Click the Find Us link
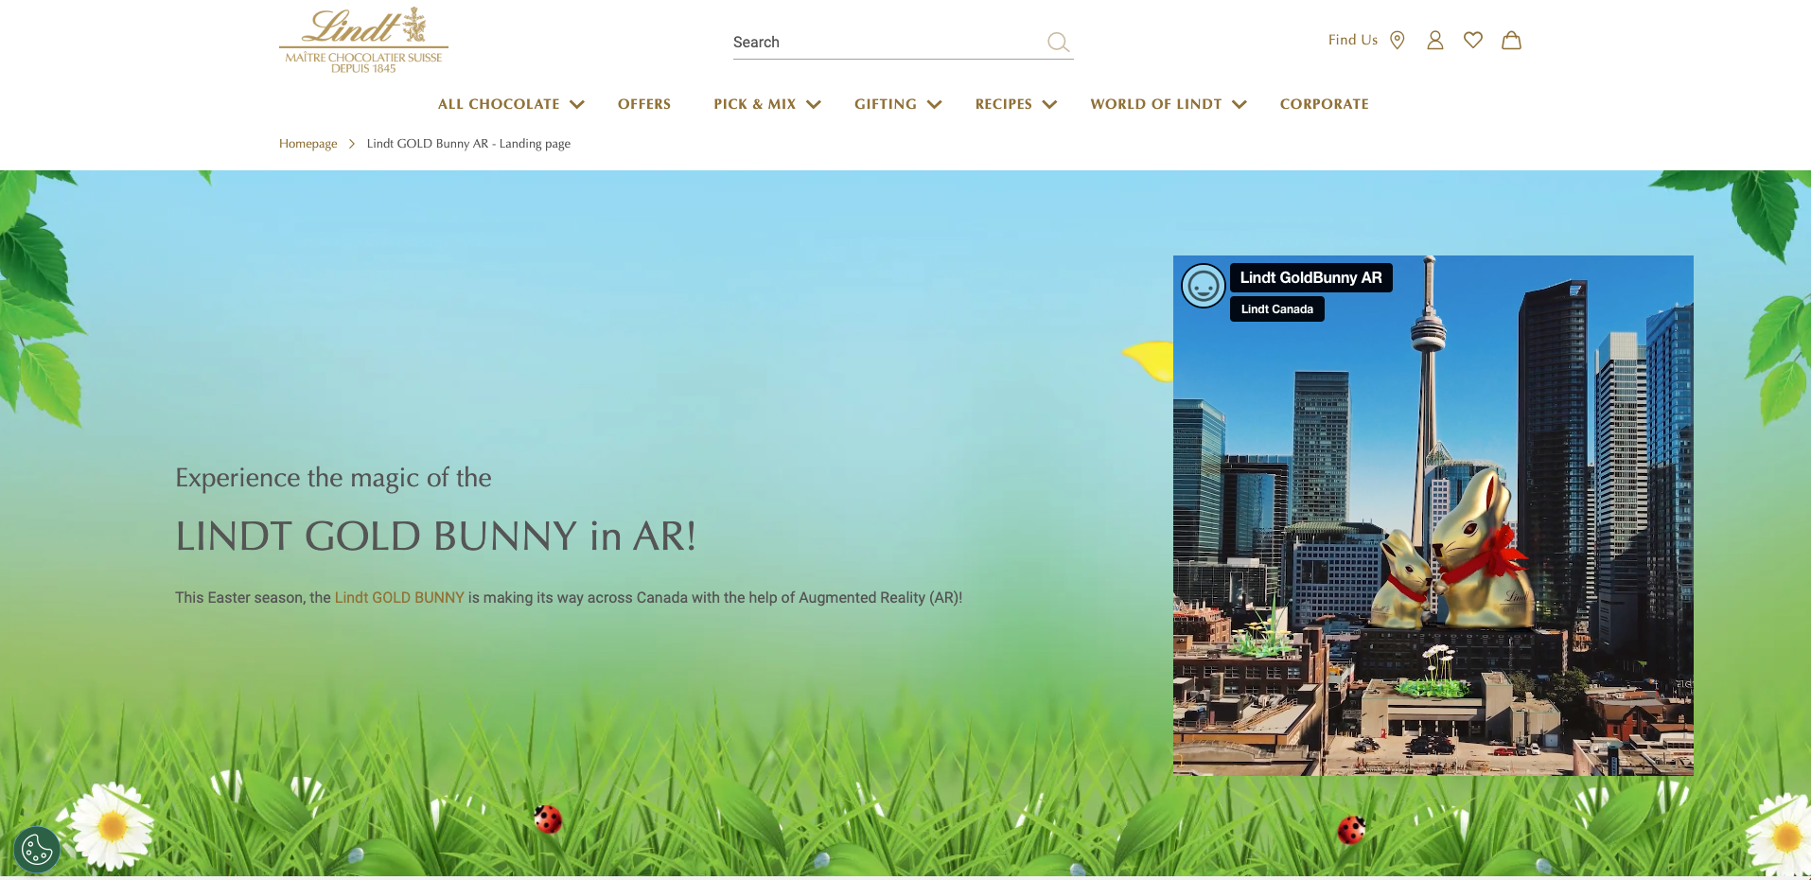 (x=1352, y=40)
